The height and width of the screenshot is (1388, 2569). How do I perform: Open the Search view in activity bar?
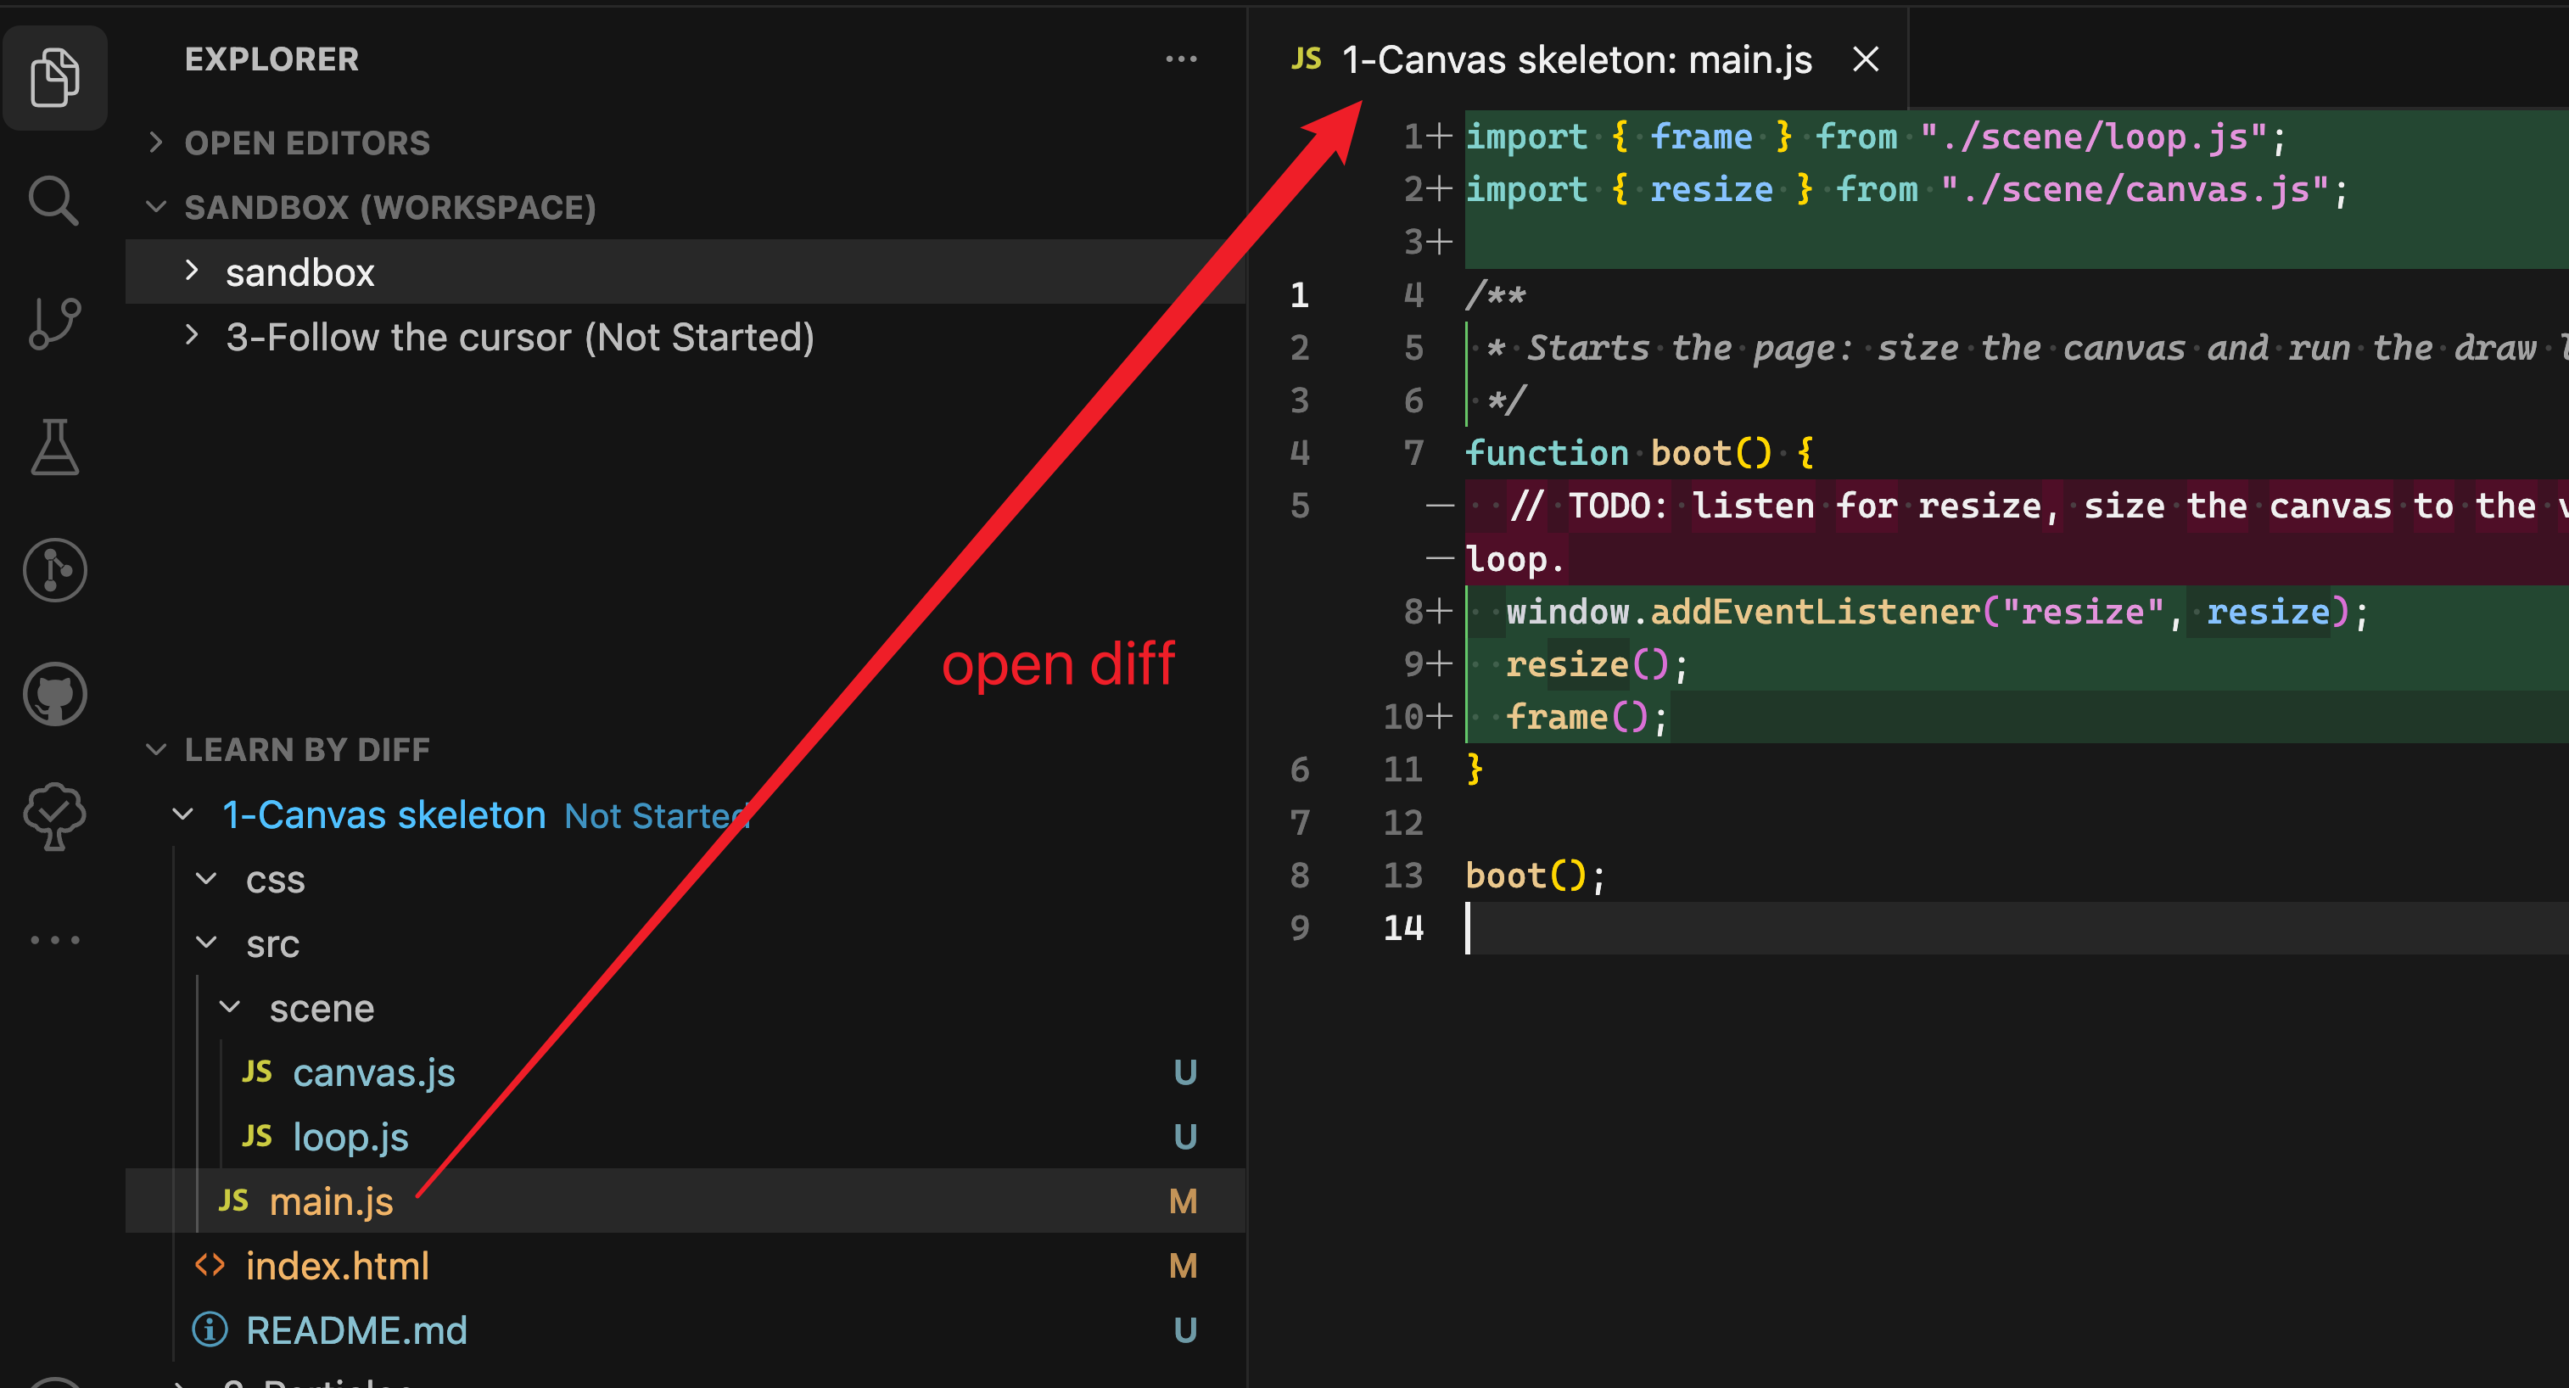pyautogui.click(x=55, y=200)
